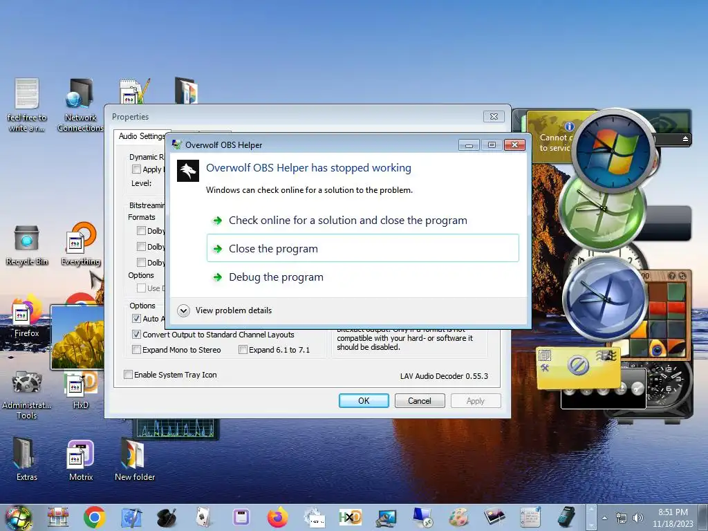Toggle the 'Auto A...' options checkbox
This screenshot has height=531, width=708.
click(136, 318)
